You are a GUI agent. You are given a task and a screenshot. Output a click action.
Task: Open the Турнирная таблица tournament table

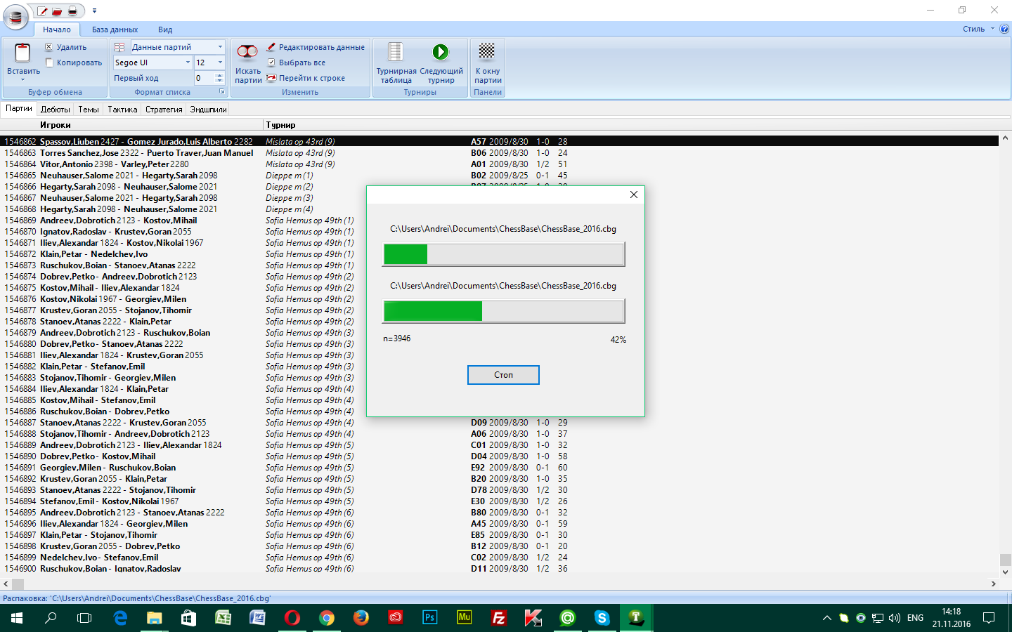click(396, 53)
